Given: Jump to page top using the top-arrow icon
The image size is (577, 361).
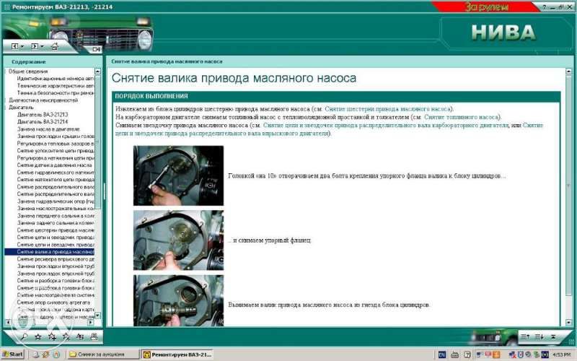Looking at the screenshot, I should (553, 336).
